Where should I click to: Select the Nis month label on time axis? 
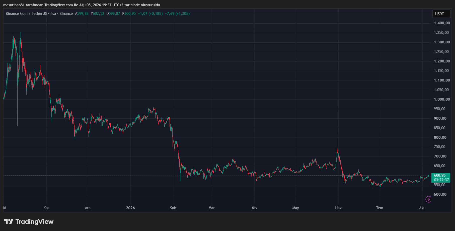[x=254, y=208]
